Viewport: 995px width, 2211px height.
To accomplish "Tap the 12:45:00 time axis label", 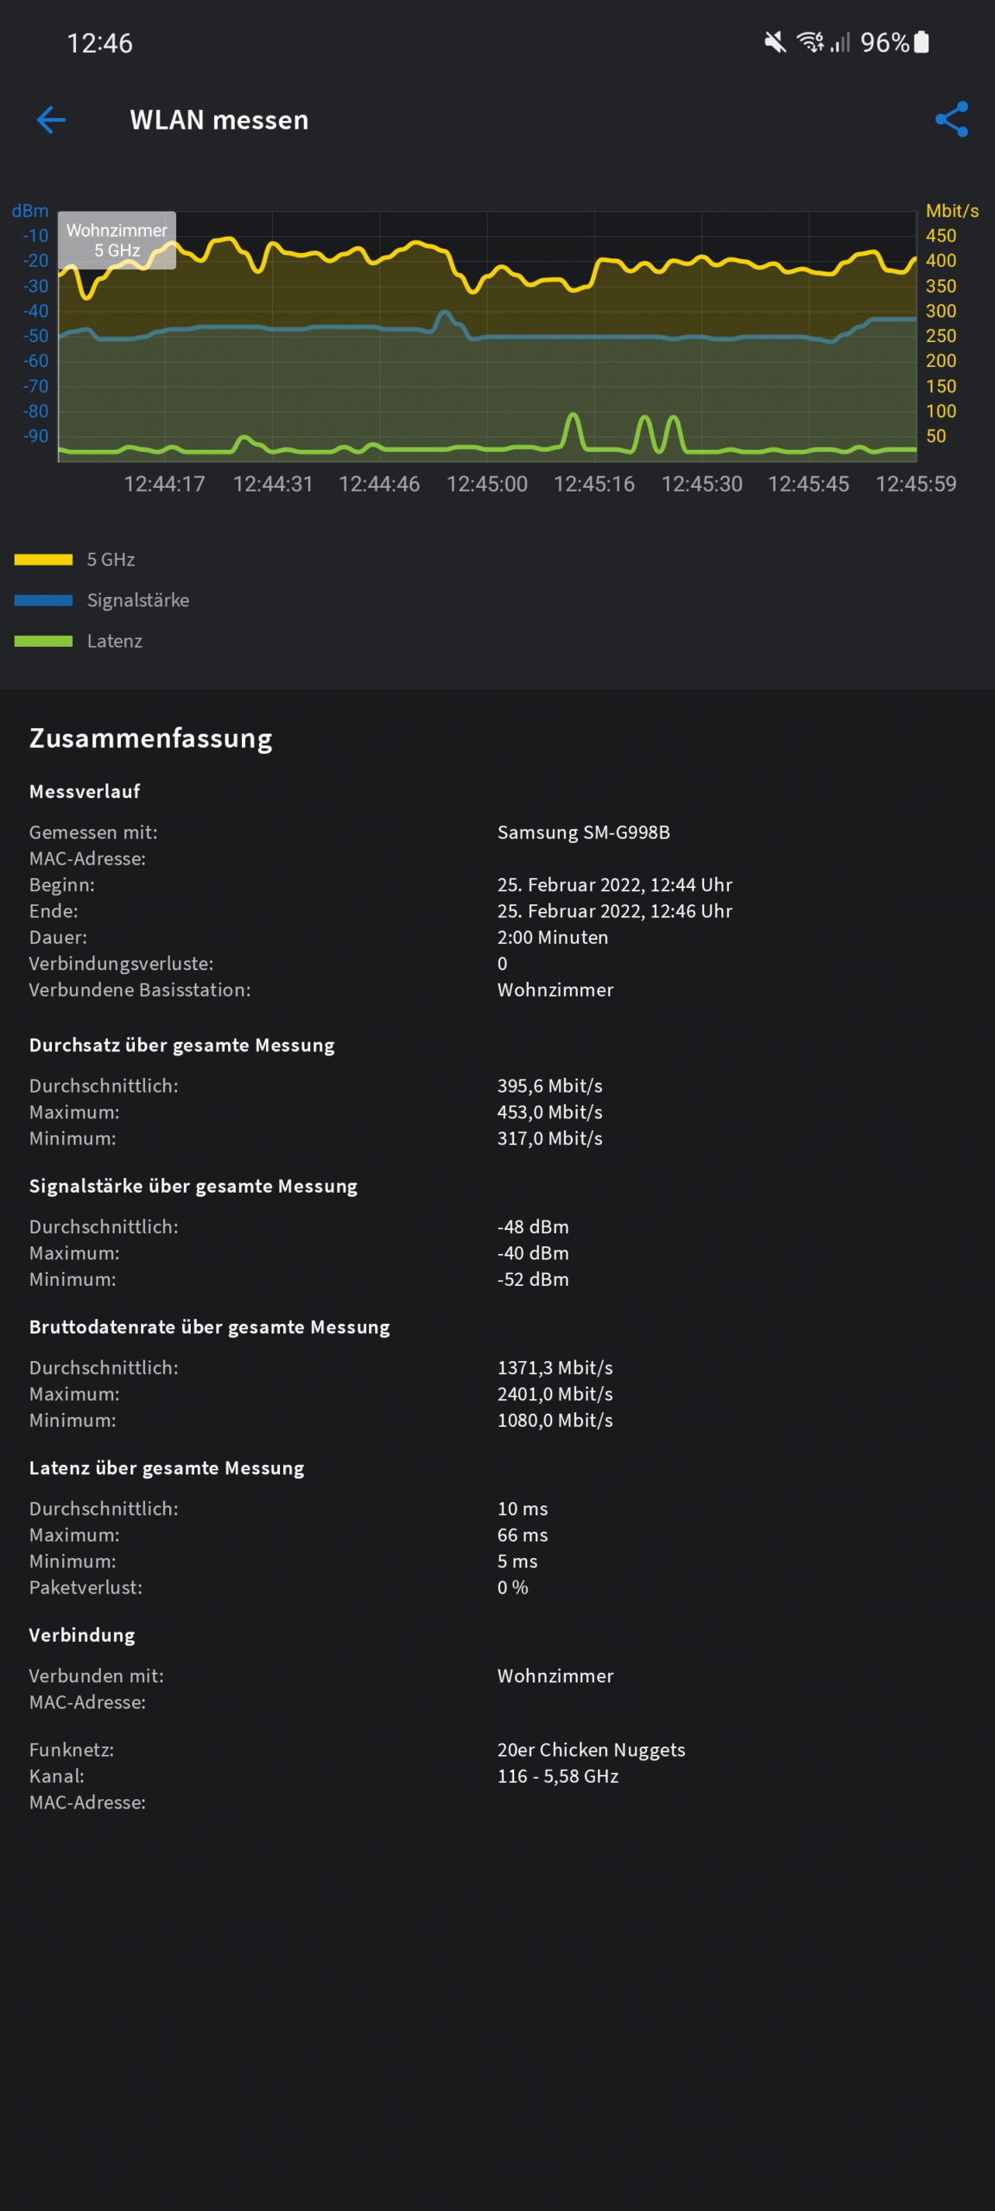I will tap(487, 484).
